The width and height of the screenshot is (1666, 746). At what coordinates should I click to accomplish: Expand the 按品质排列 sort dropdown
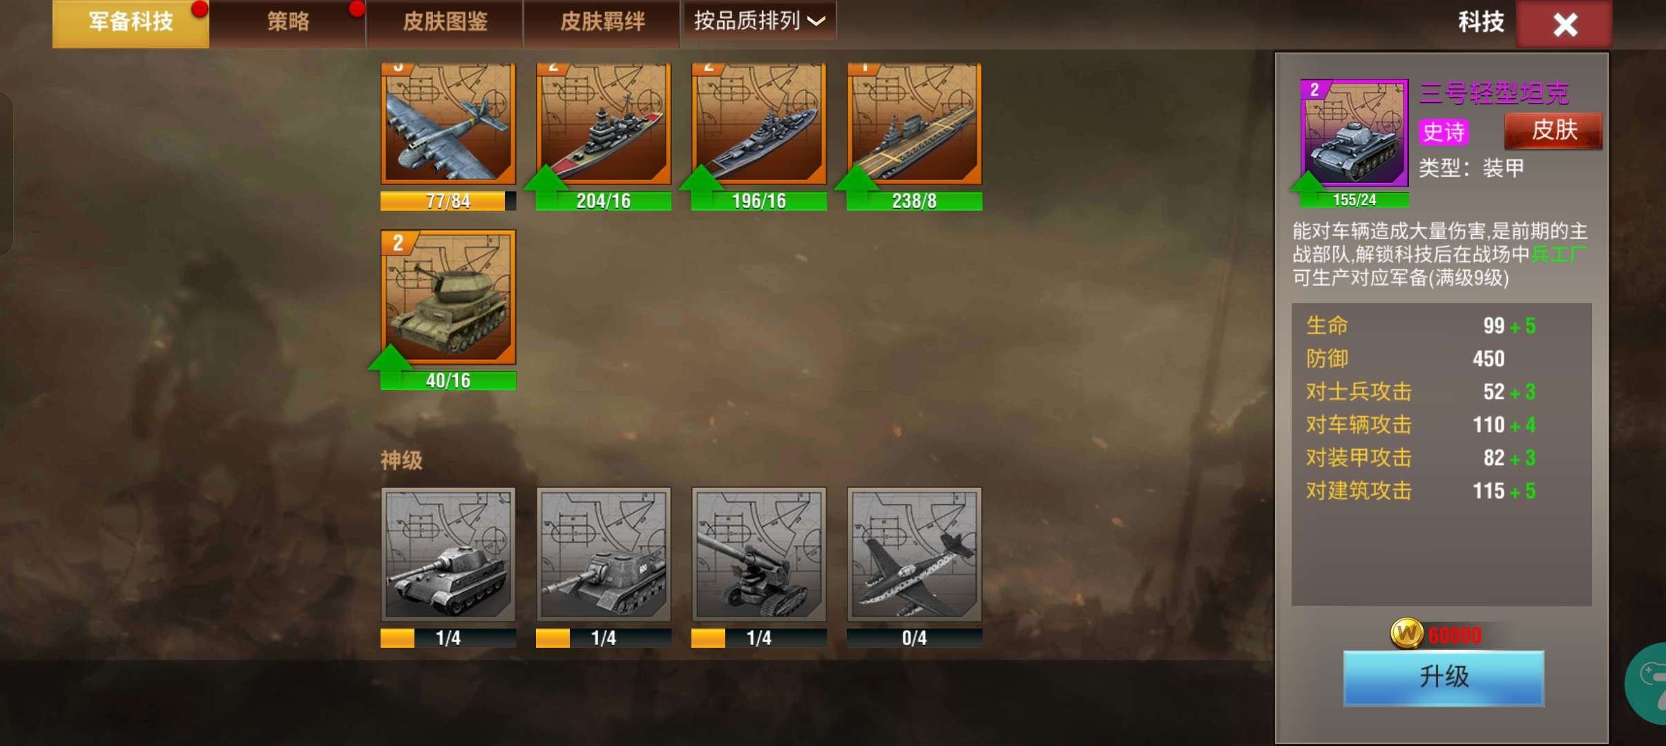click(759, 21)
